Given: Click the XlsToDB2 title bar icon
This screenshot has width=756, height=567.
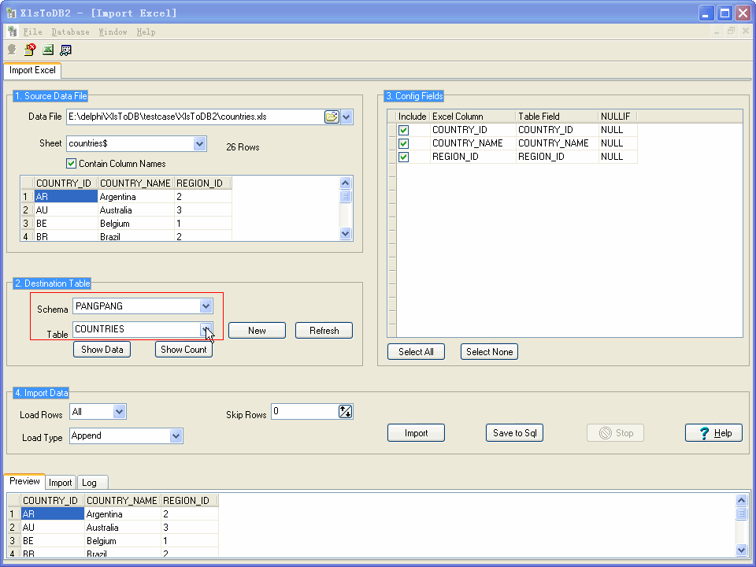Looking at the screenshot, I should pos(12,13).
